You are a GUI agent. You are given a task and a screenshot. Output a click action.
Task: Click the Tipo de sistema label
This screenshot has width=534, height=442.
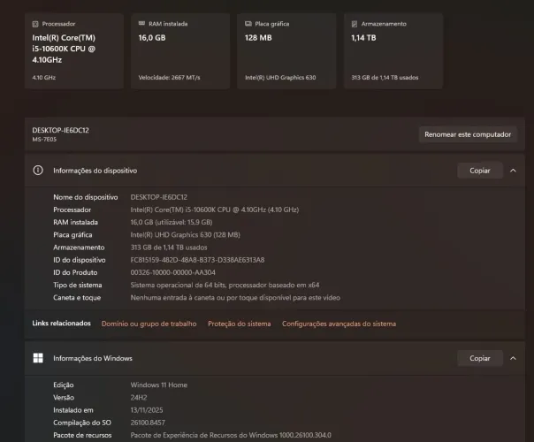click(77, 285)
